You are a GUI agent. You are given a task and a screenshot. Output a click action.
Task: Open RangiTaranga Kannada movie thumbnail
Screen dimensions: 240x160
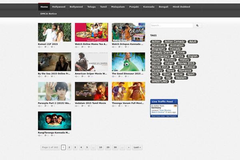click(54, 121)
